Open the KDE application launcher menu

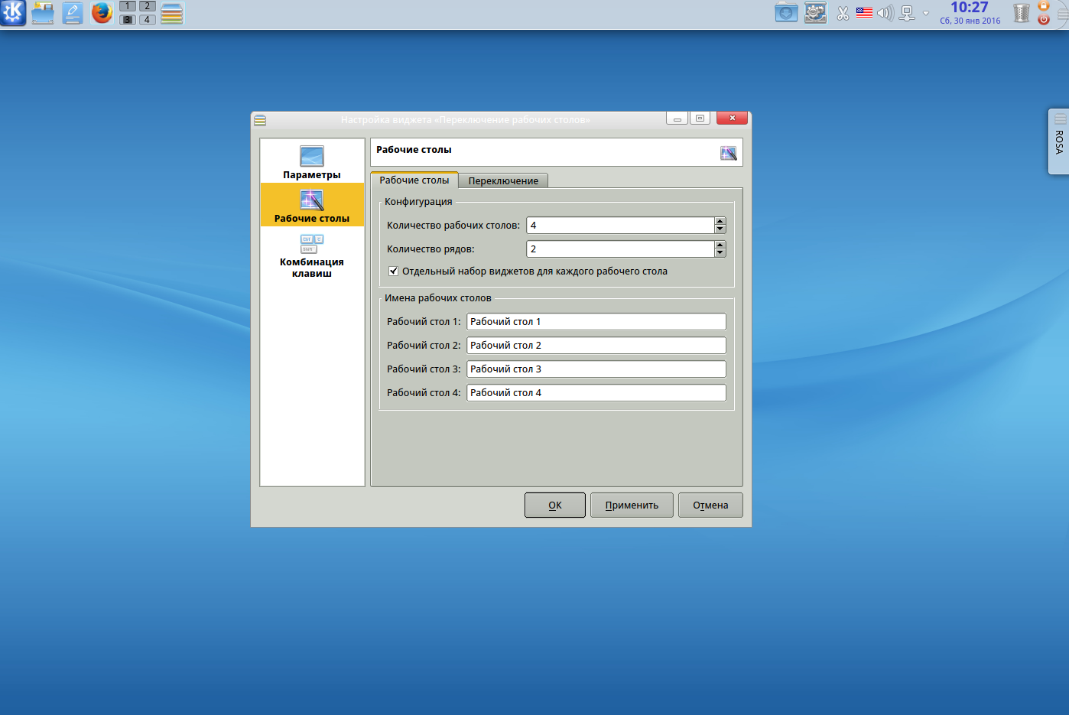(13, 13)
